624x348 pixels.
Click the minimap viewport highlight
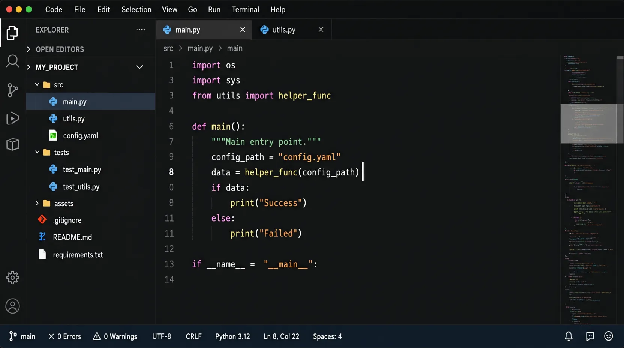[x=588, y=124]
